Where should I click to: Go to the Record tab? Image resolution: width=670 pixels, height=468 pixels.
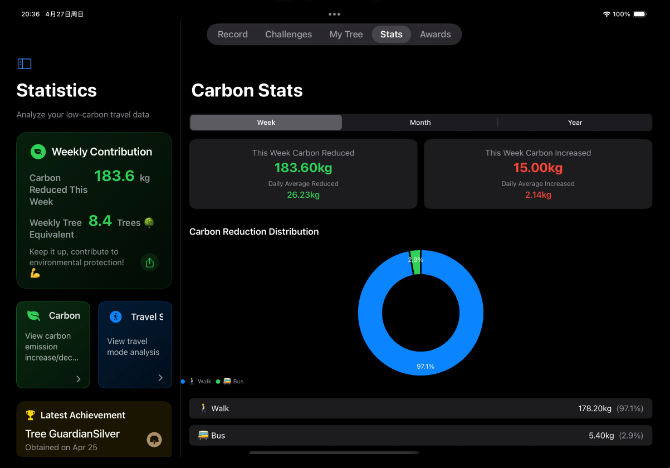233,35
